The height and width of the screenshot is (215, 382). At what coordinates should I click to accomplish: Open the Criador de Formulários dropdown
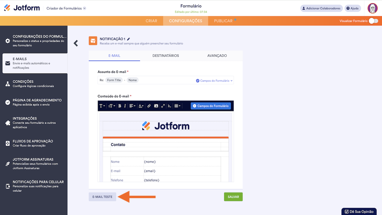pos(66,8)
